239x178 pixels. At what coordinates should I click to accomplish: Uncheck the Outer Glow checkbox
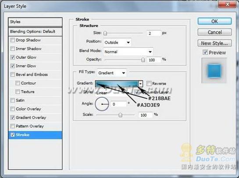click(x=13, y=57)
